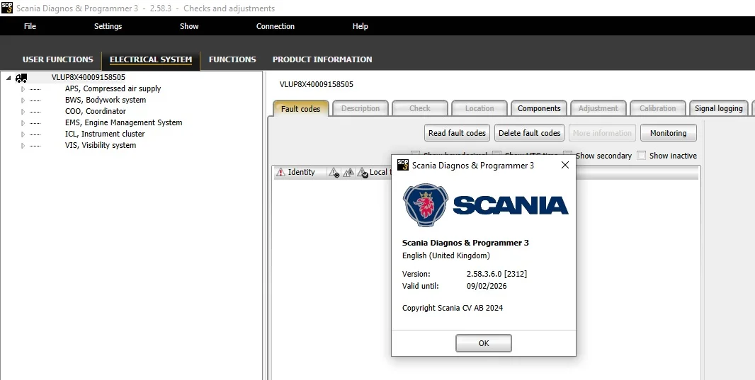755x380 pixels.
Task: Click the Scania griffin emblem
Action: click(x=426, y=205)
